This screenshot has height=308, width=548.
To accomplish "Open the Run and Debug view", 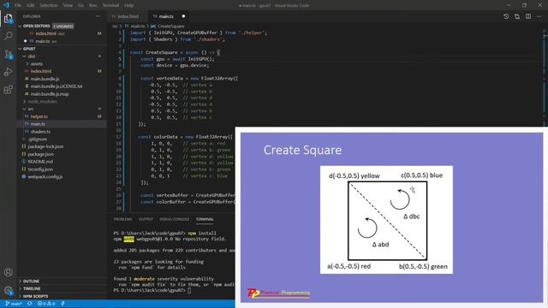I will (8, 72).
